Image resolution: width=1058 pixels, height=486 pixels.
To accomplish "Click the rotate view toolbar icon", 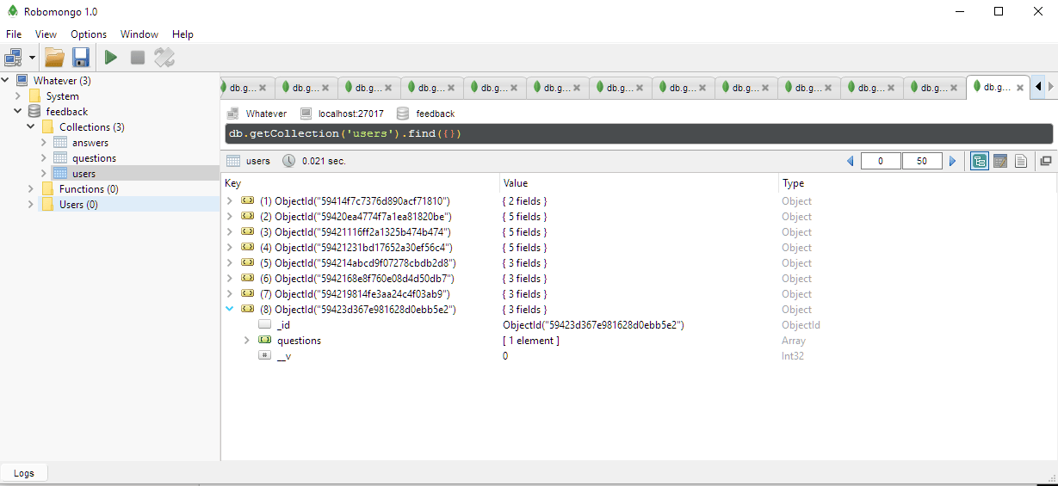I will [164, 58].
